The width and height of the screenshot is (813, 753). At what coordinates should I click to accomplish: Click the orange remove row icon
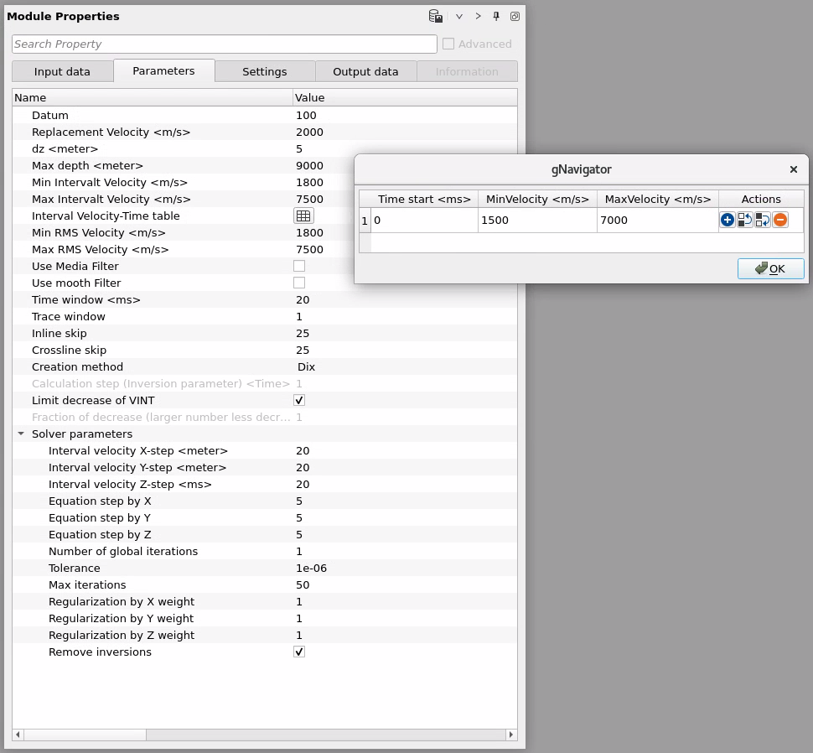tap(779, 221)
